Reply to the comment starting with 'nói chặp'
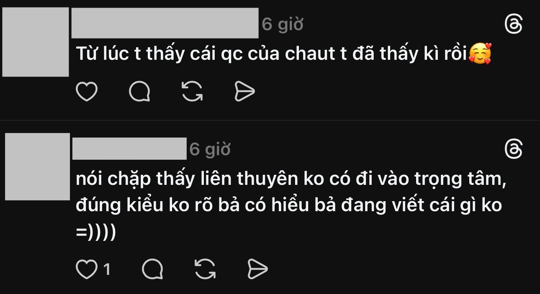This screenshot has height=294, width=540. [x=152, y=269]
